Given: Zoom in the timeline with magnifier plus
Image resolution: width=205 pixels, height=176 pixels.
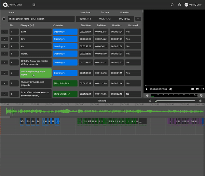Looking at the screenshot, I should tap(200, 101).
